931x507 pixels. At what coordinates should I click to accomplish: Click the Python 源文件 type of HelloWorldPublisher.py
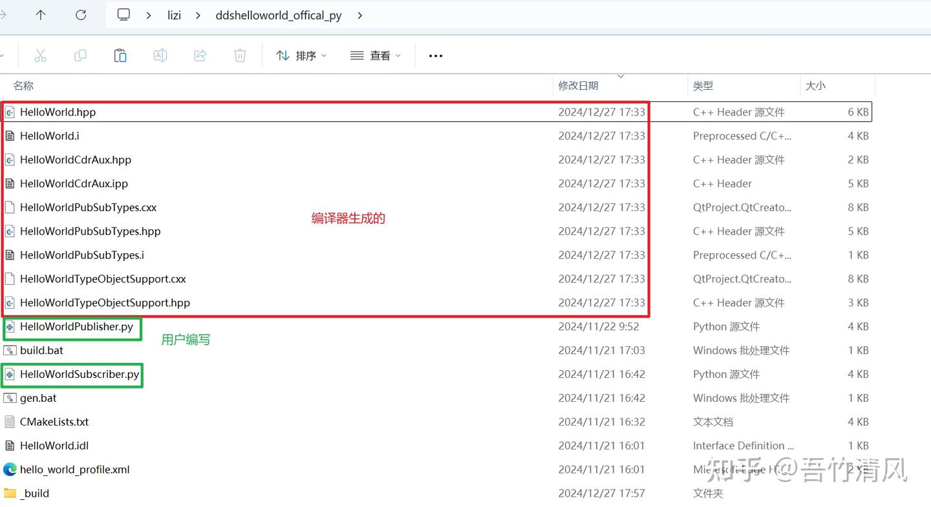point(726,327)
